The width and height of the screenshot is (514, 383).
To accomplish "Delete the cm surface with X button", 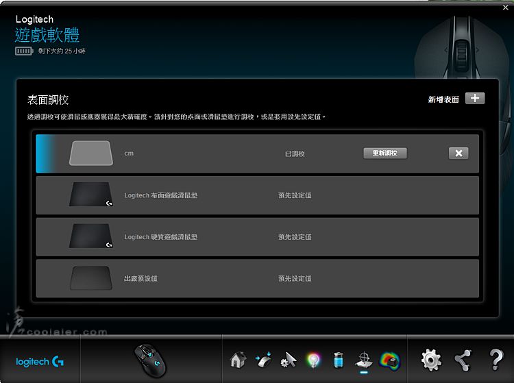I will (458, 153).
